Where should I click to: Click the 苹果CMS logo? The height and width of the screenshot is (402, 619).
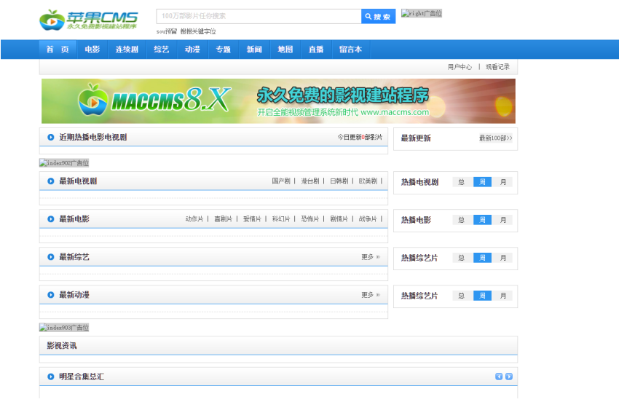88,20
